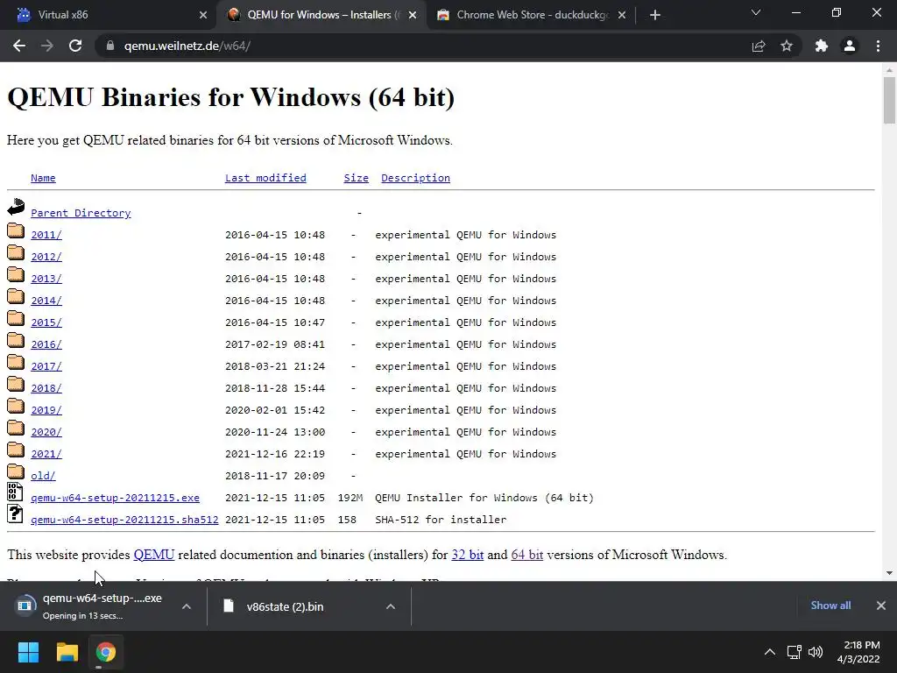Open the Extensions puzzle icon
The image size is (897, 673).
click(822, 46)
